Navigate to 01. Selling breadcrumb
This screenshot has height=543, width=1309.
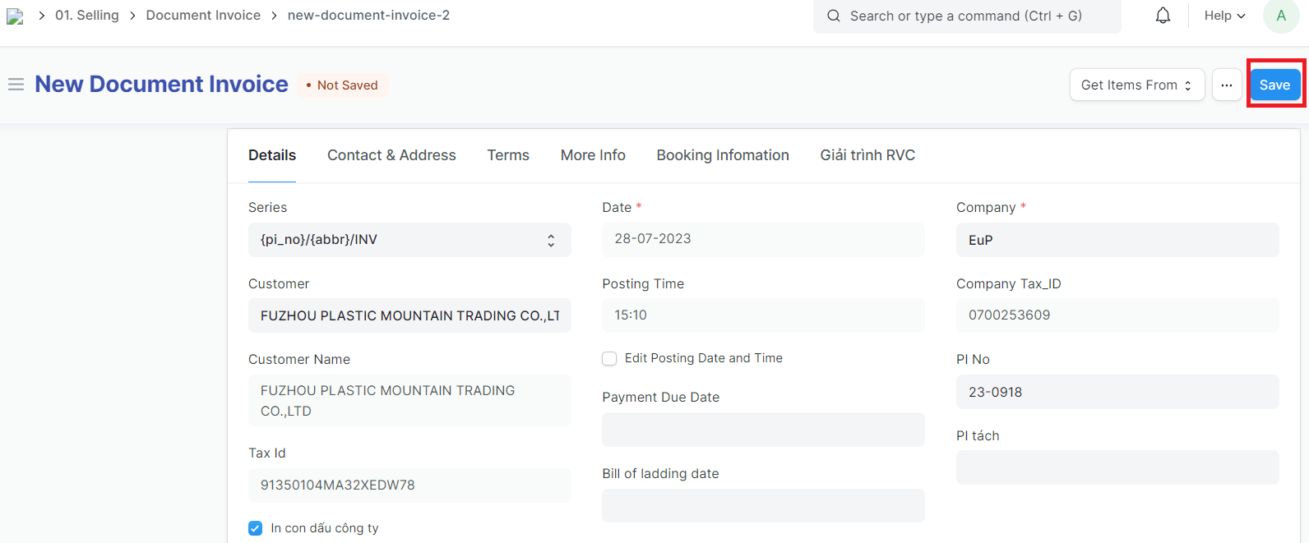pyautogui.click(x=86, y=16)
